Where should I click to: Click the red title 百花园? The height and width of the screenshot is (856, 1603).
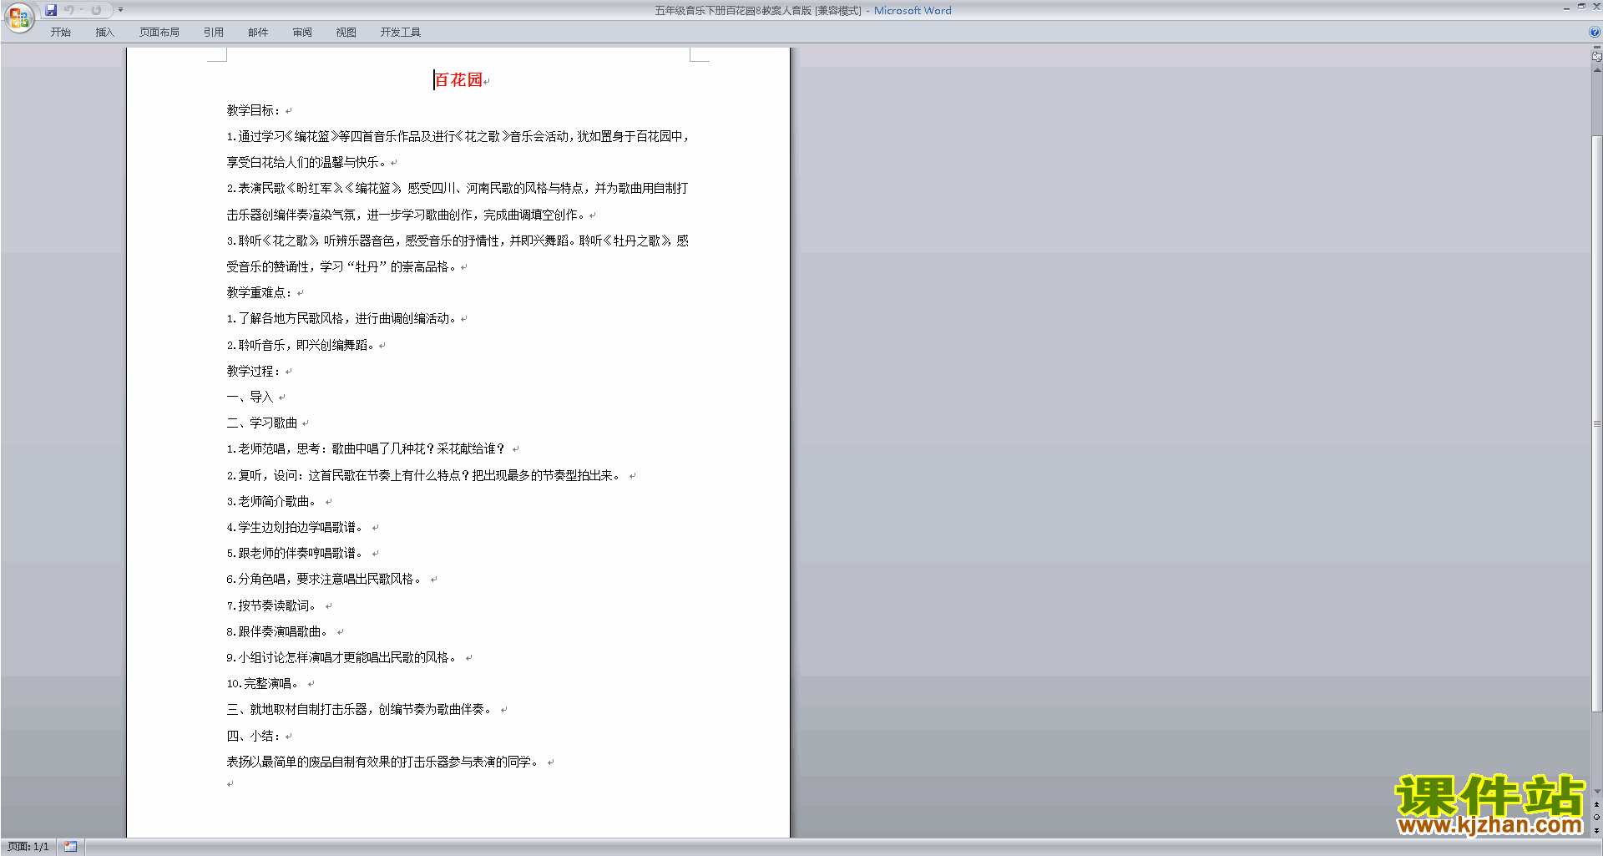(458, 80)
